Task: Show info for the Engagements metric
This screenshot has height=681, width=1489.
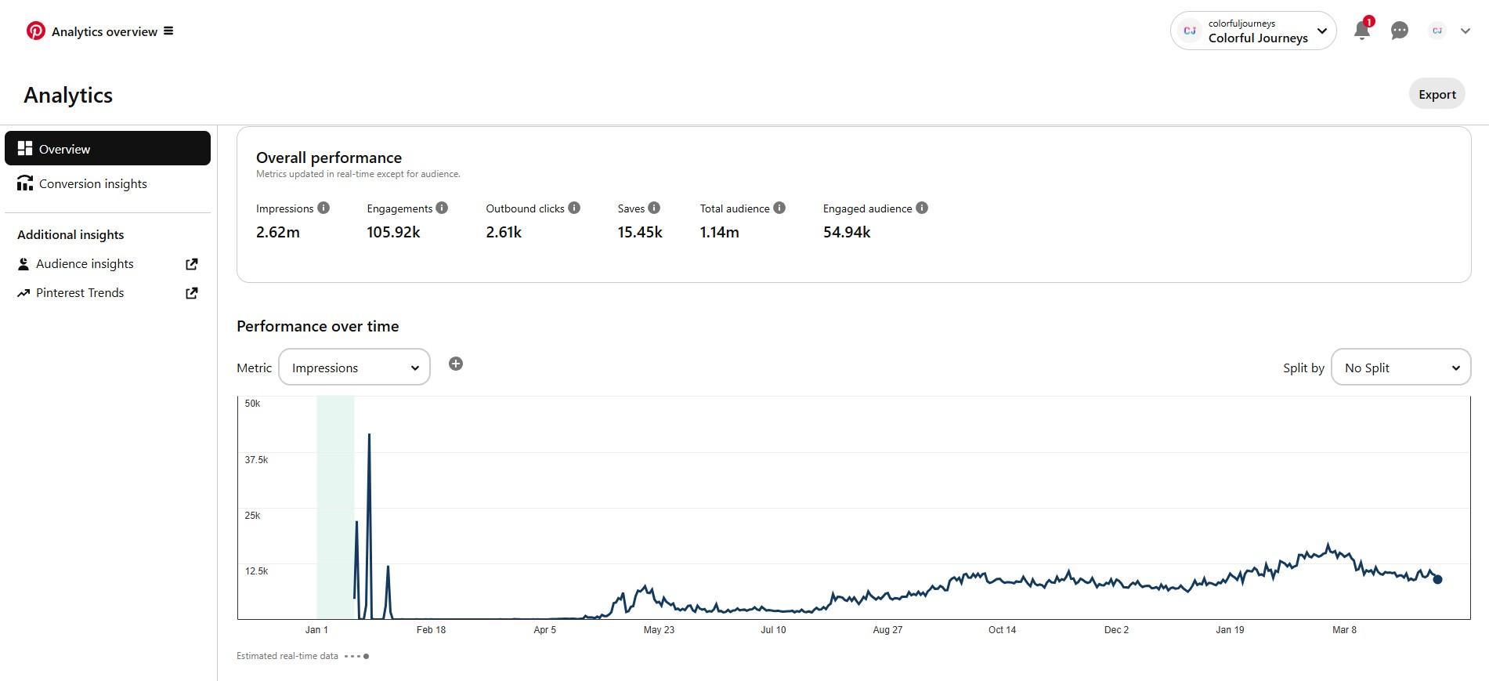Action: (442, 208)
